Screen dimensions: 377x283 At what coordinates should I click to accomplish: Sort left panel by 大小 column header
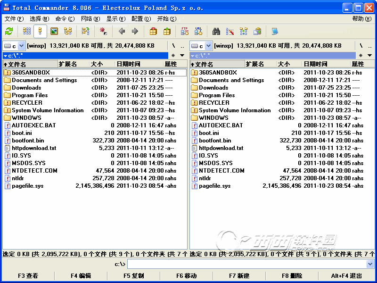102,64
